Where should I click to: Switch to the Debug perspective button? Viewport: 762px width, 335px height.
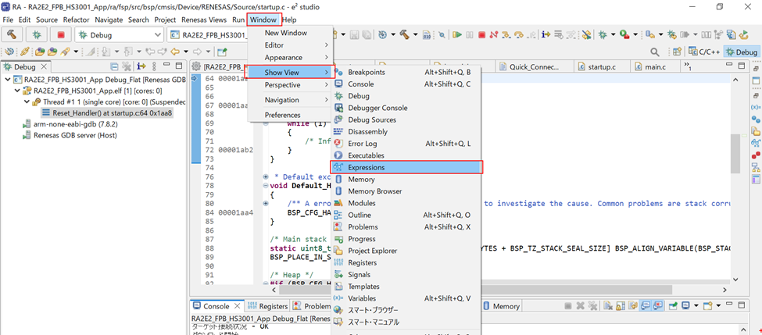click(742, 52)
